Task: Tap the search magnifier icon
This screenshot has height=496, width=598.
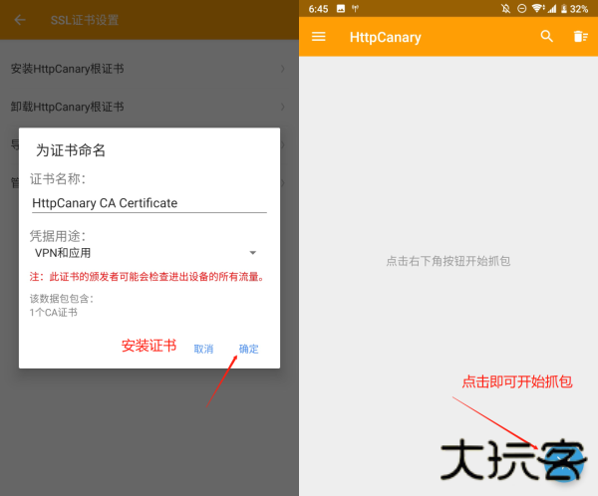Action: 546,37
